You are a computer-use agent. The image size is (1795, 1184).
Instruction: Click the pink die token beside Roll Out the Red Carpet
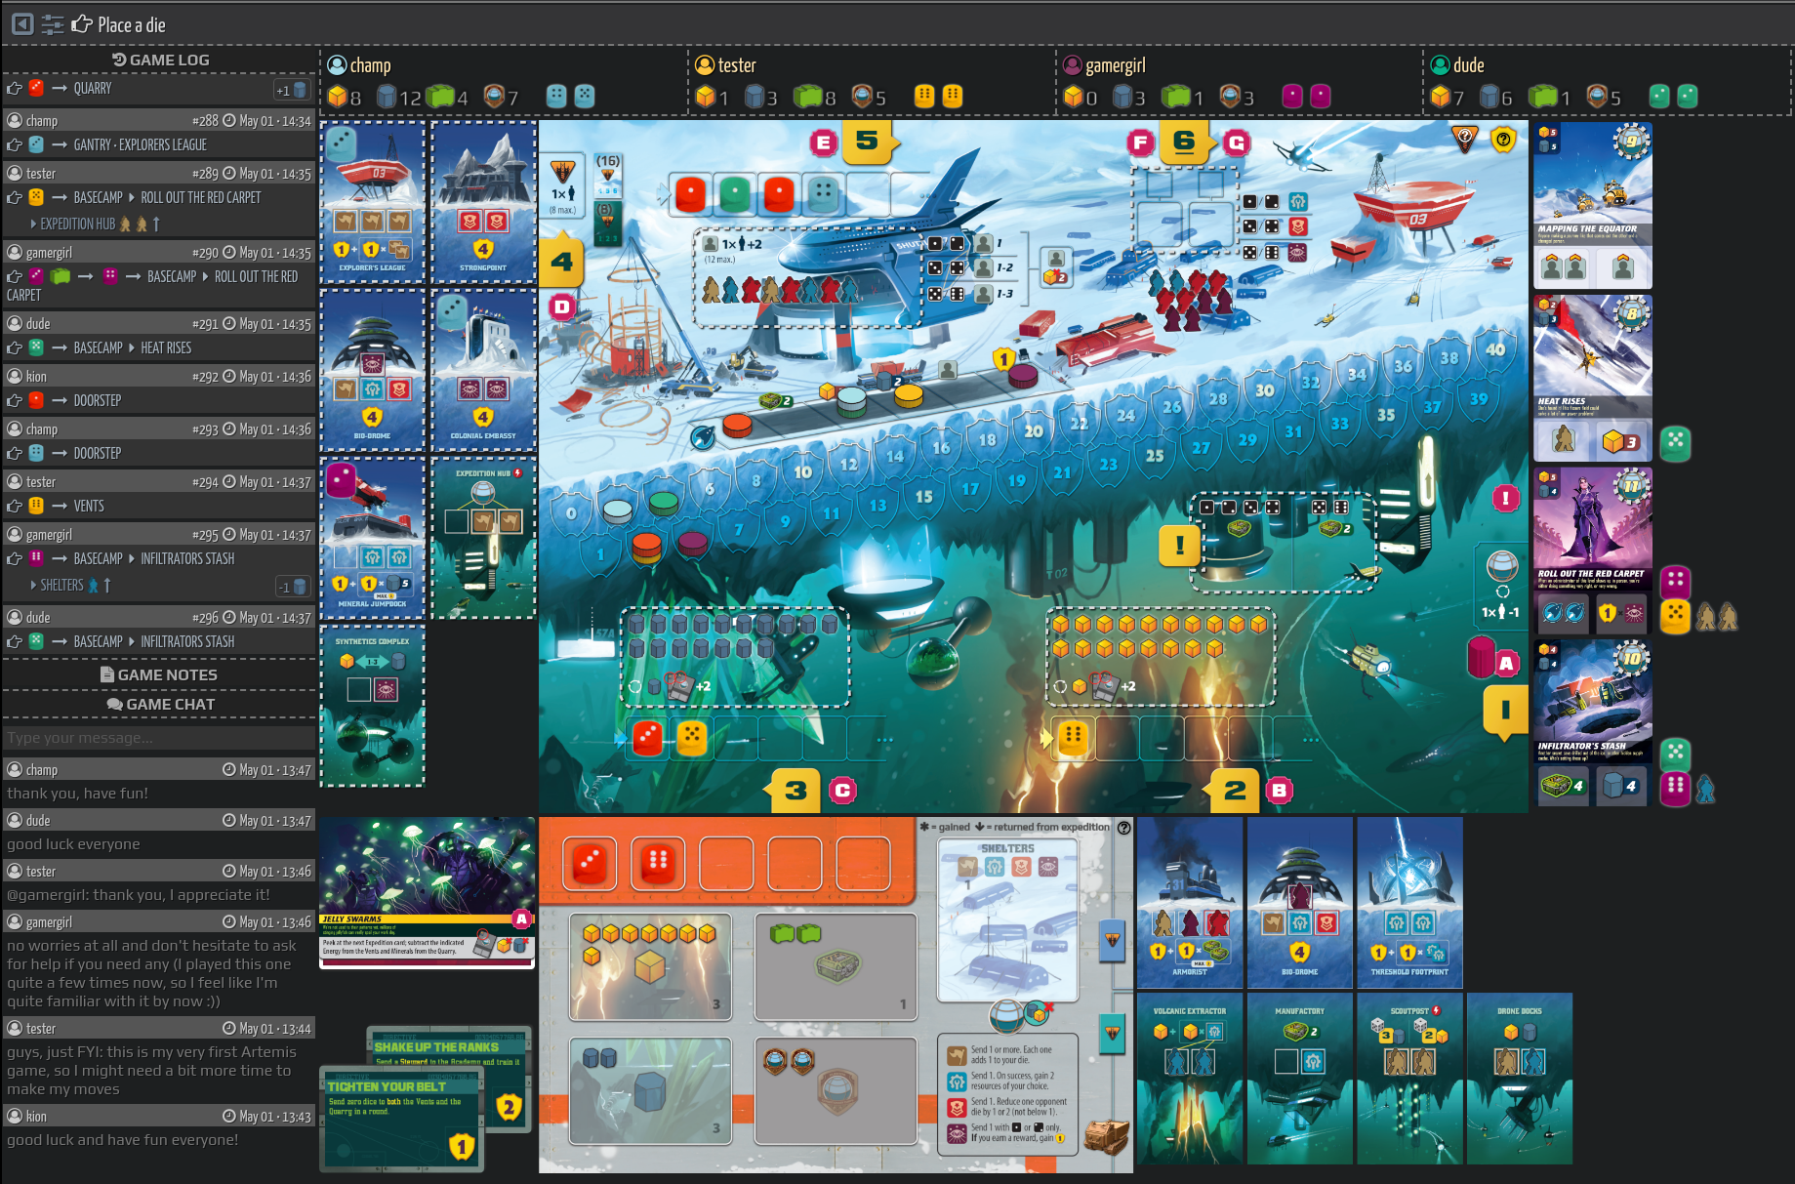(1675, 582)
